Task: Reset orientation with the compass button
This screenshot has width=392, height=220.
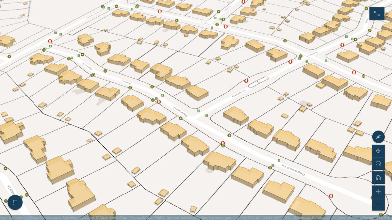Action: [378, 136]
